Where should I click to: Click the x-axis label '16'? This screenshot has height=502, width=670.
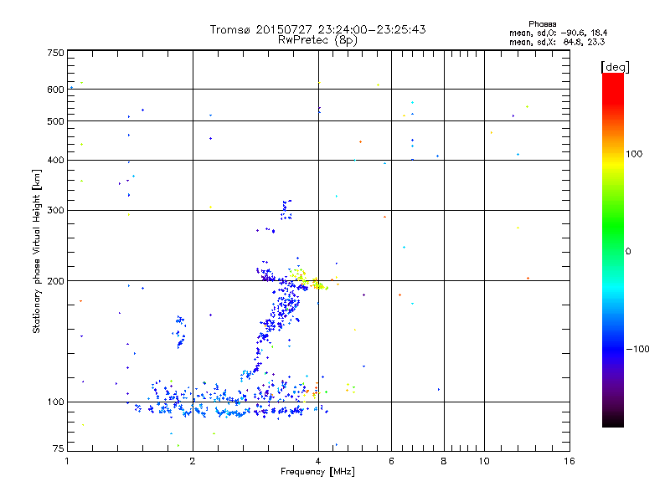[x=569, y=461]
